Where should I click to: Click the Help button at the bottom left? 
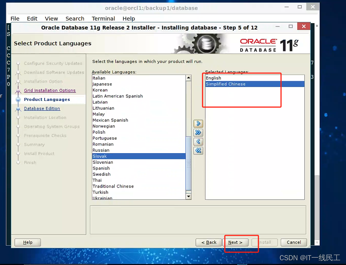(27, 242)
